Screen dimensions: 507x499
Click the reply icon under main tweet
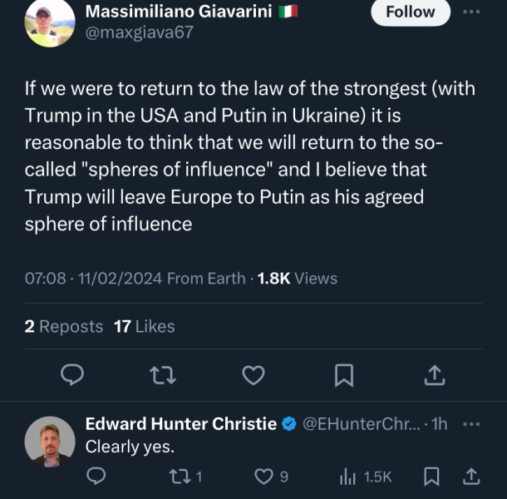74,376
